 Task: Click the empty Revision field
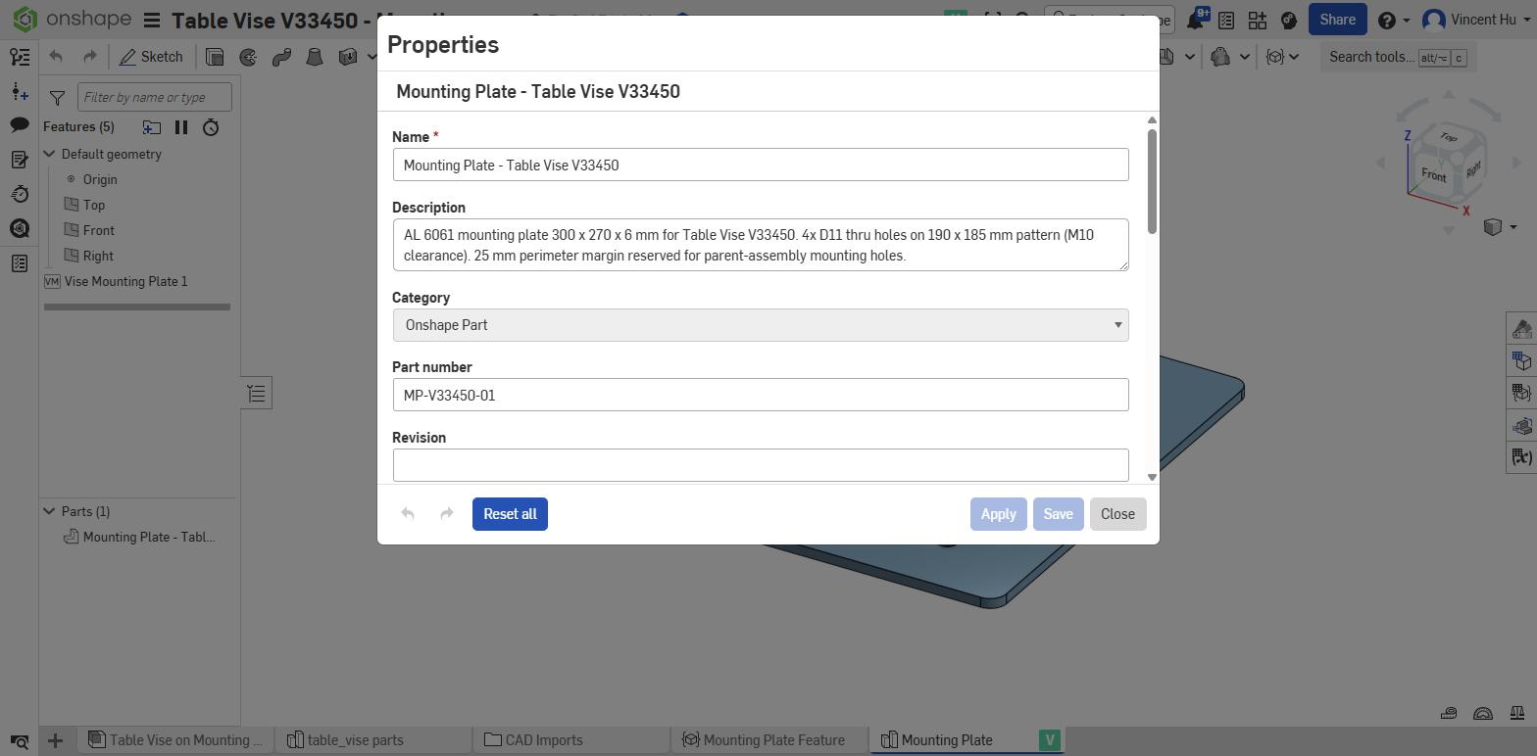pyautogui.click(x=761, y=465)
